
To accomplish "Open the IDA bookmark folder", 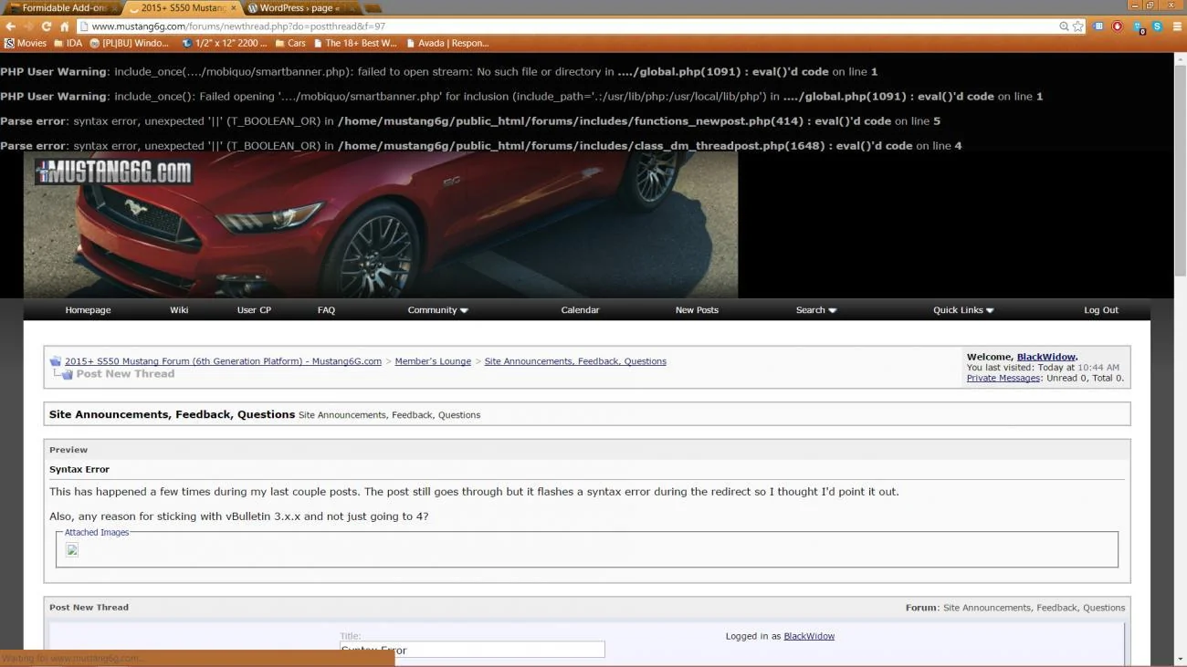I will [x=68, y=43].
